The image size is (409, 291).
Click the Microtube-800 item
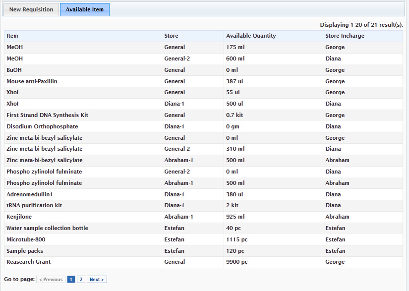pyautogui.click(x=26, y=239)
